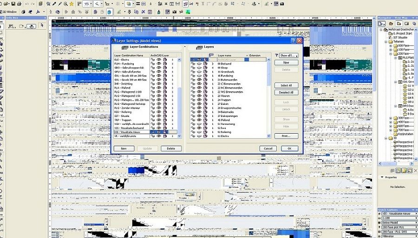The width and height of the screenshot is (418, 238).
Task: Select 0. Project Start in Navigator
Action: [400, 33]
